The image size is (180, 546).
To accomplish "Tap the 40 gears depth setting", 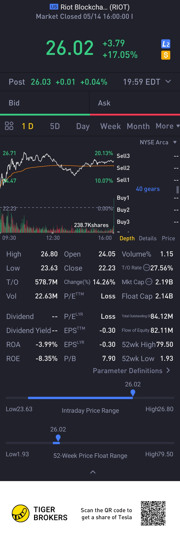I will coord(148,189).
